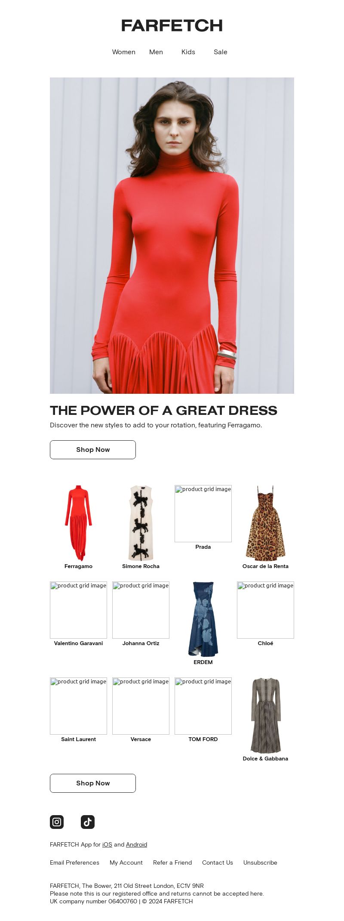This screenshot has height=921, width=344.
Task: View the Dolce & Gabbana dress image
Action: pos(265,715)
